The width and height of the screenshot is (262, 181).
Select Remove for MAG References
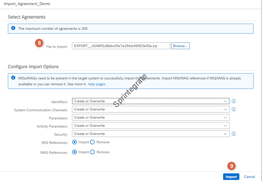(92, 152)
